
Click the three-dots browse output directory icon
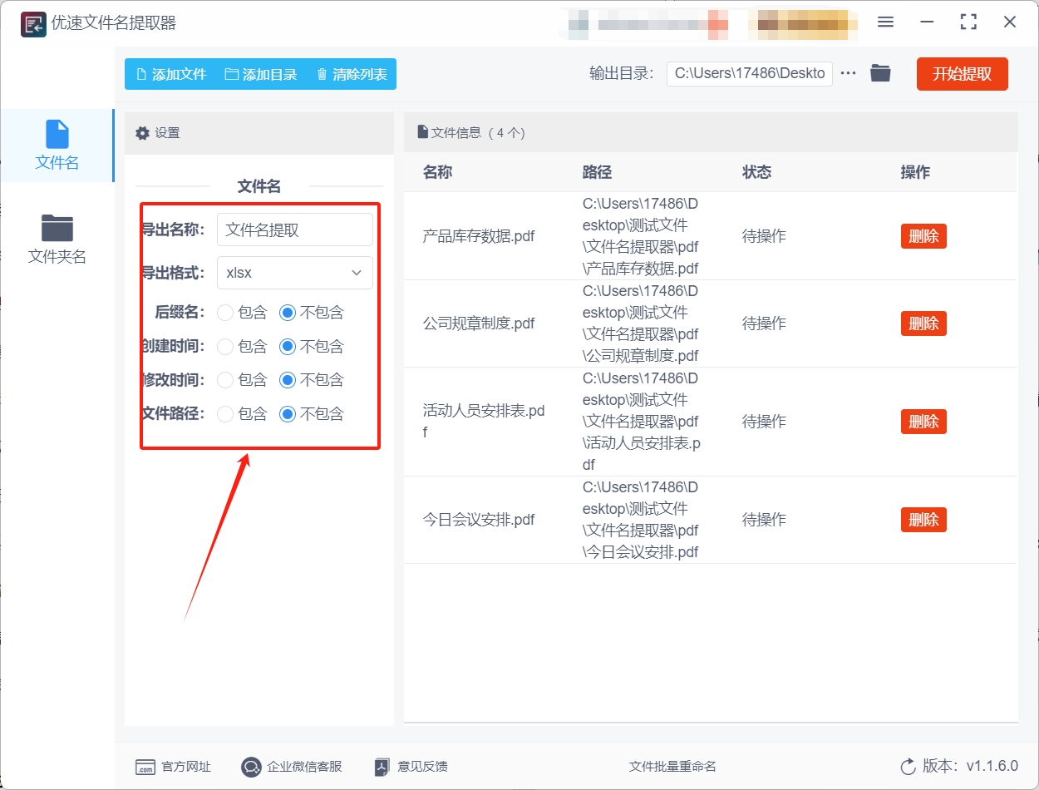tap(848, 73)
